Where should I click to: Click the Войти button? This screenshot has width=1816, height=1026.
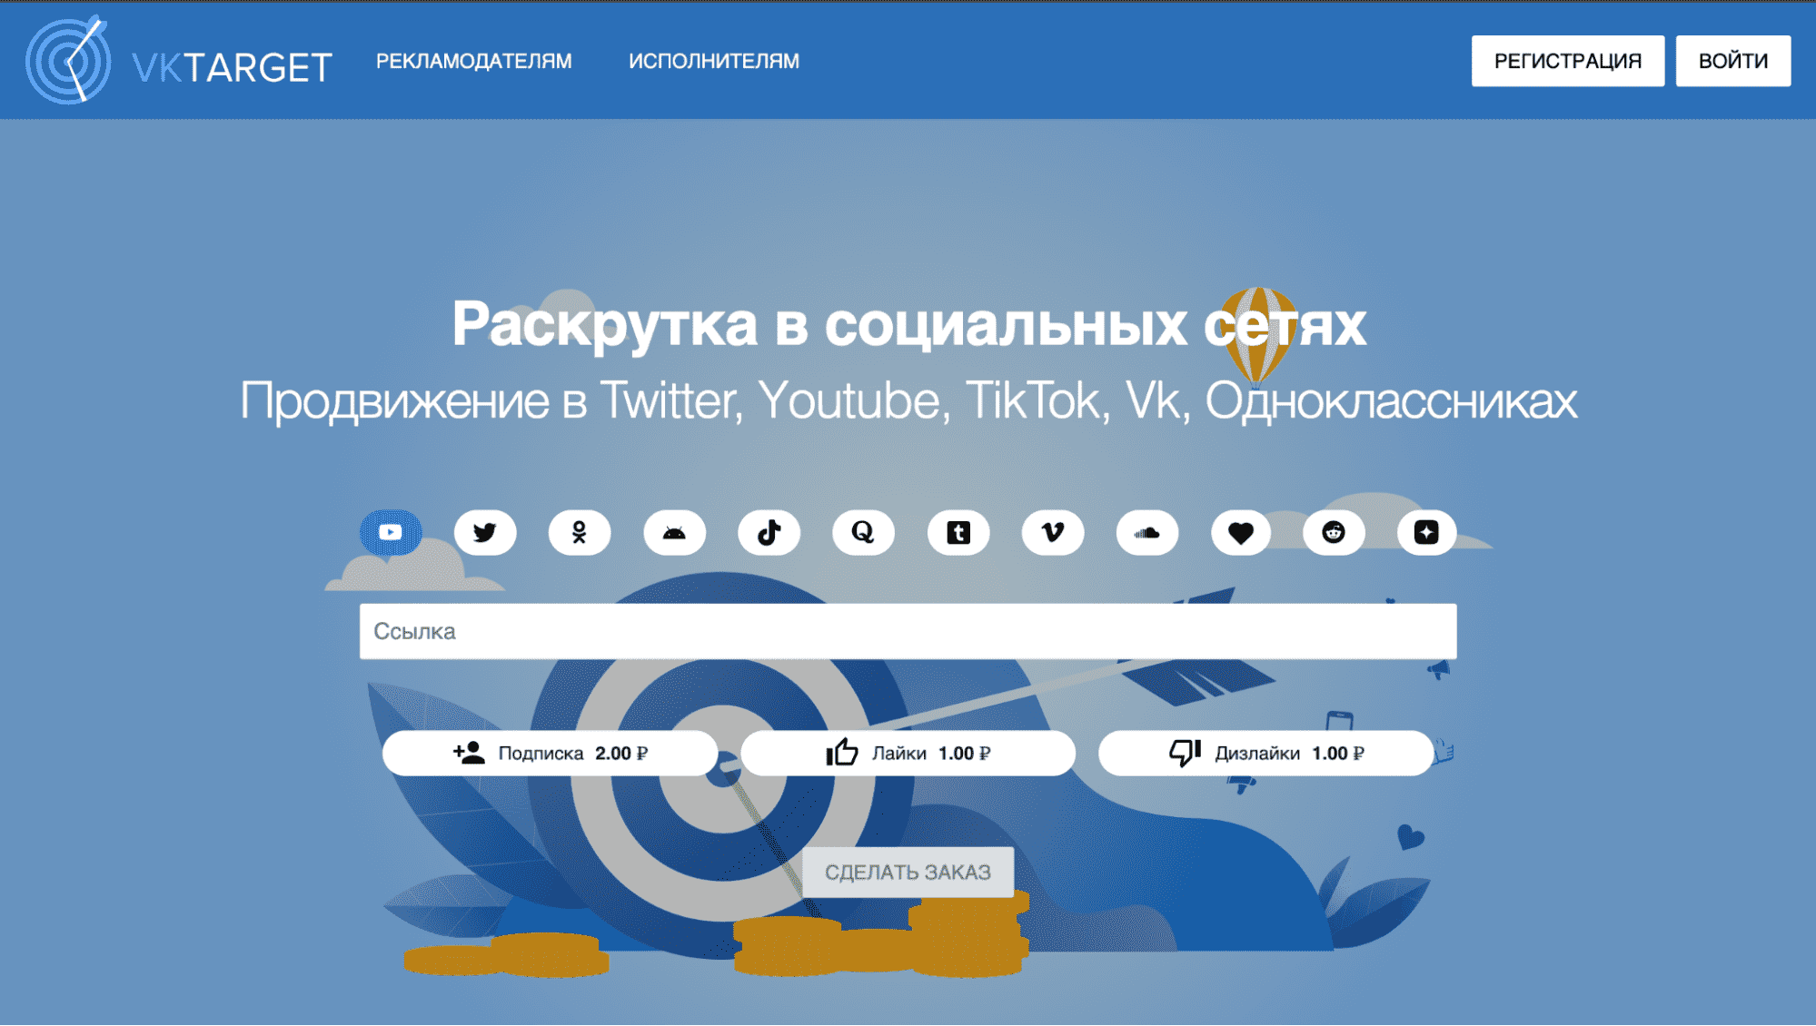[1733, 61]
